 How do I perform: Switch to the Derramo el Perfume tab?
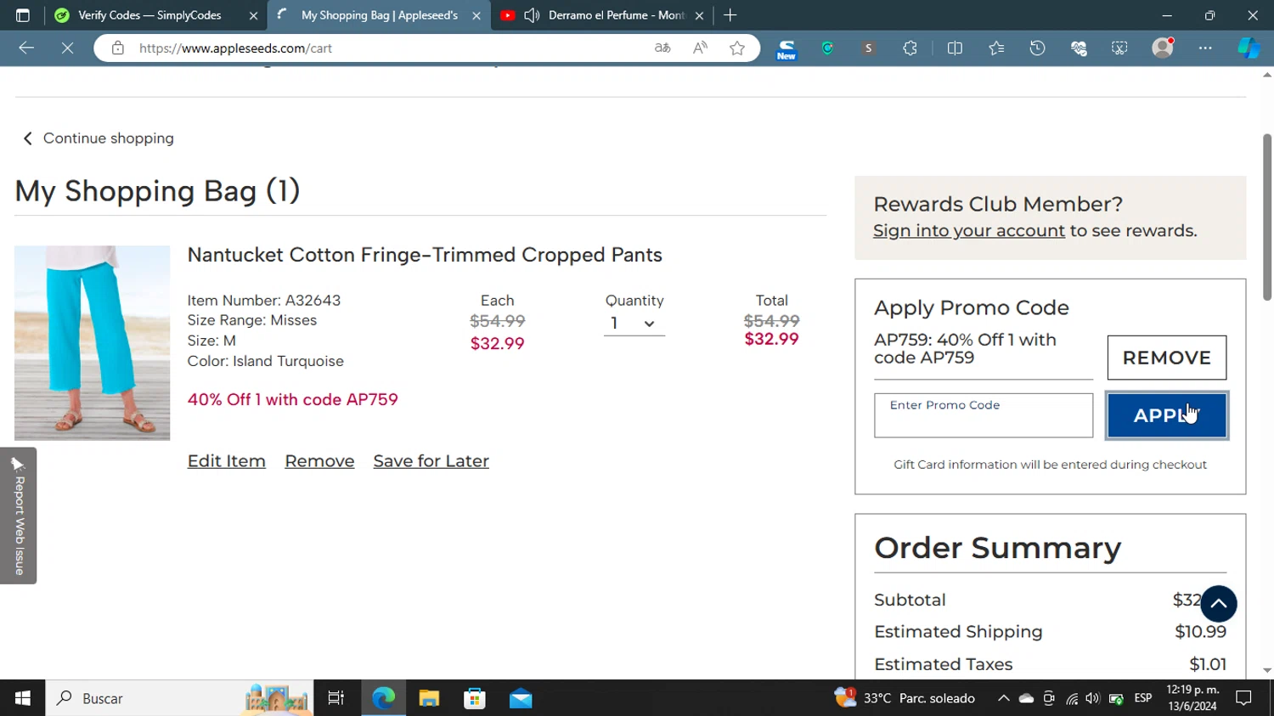(615, 15)
